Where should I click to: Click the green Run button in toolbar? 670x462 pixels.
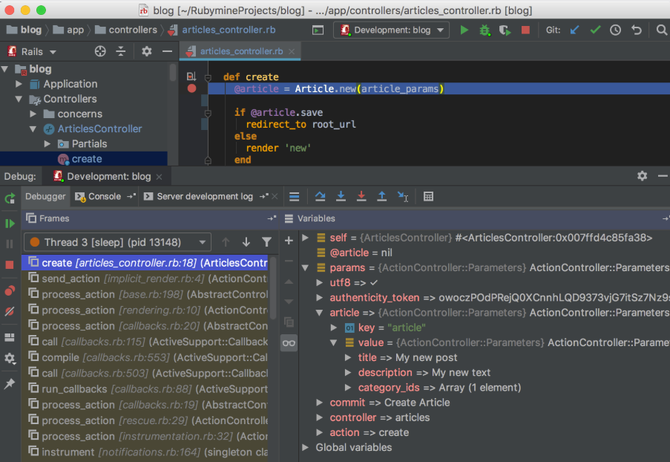[x=464, y=30]
